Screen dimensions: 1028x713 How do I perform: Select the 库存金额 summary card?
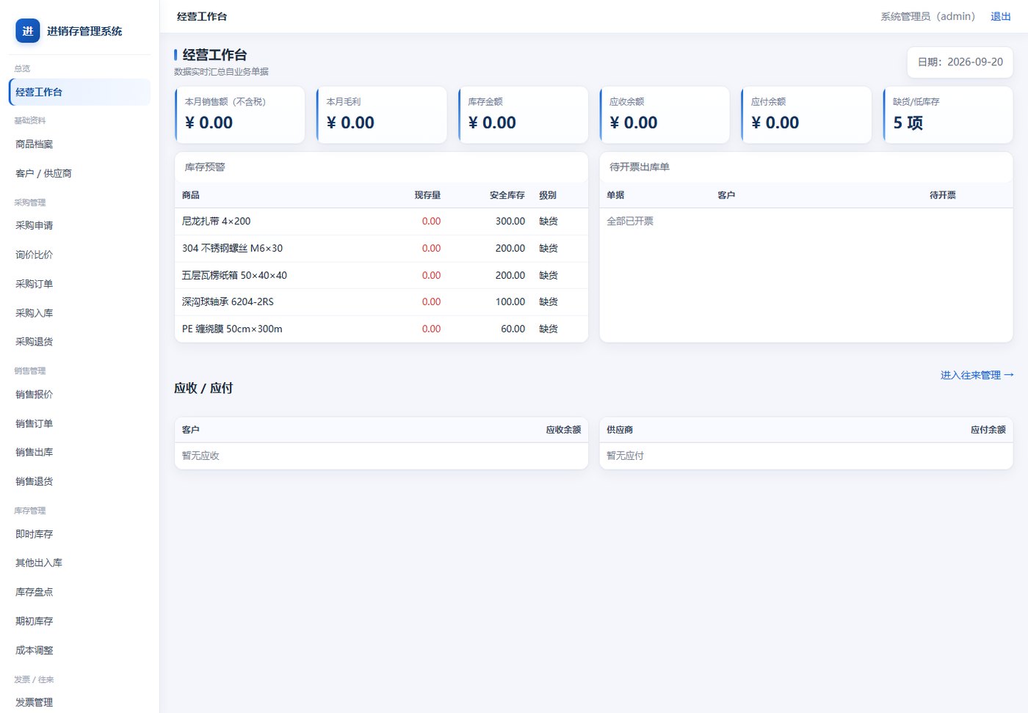(x=524, y=114)
